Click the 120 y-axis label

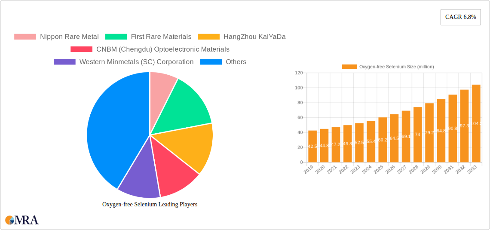(299, 73)
